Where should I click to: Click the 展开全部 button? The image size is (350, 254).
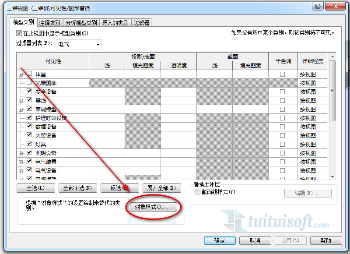pos(161,188)
